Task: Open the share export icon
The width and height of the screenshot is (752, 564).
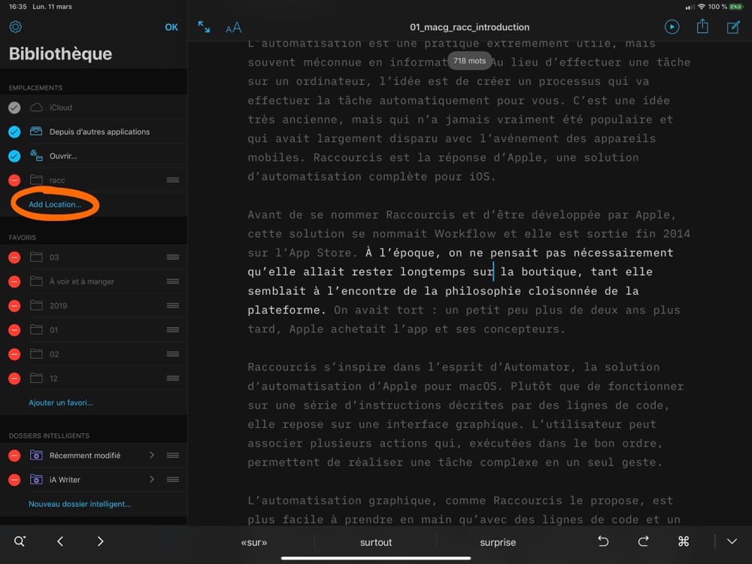Action: (x=702, y=26)
